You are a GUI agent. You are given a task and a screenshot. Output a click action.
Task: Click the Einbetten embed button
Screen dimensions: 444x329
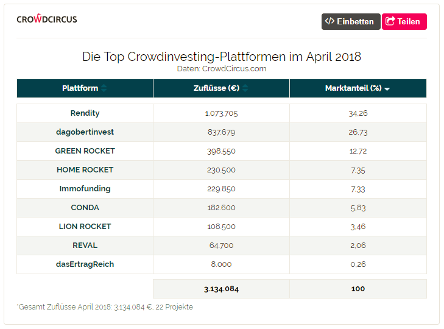click(351, 21)
